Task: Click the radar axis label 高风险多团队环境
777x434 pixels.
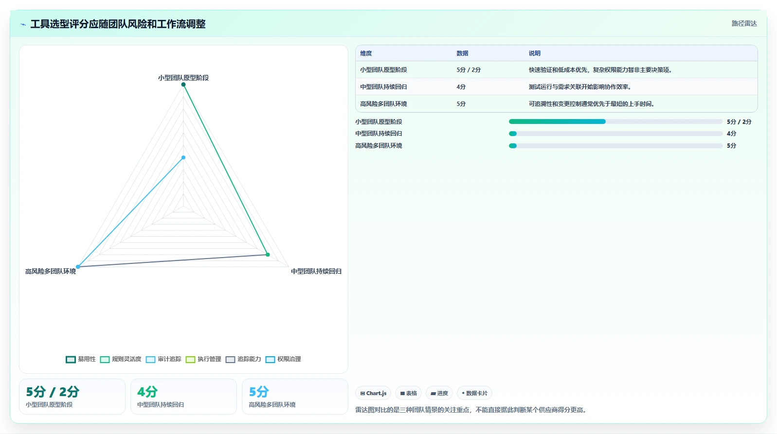Action: (x=51, y=271)
